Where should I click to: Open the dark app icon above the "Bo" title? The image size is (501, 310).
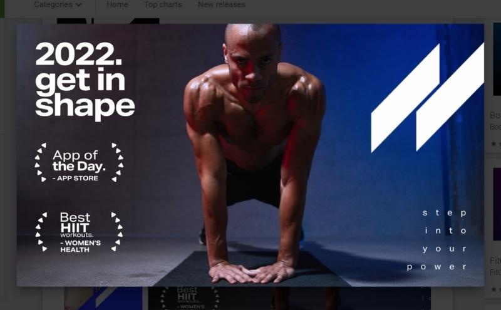(x=497, y=59)
